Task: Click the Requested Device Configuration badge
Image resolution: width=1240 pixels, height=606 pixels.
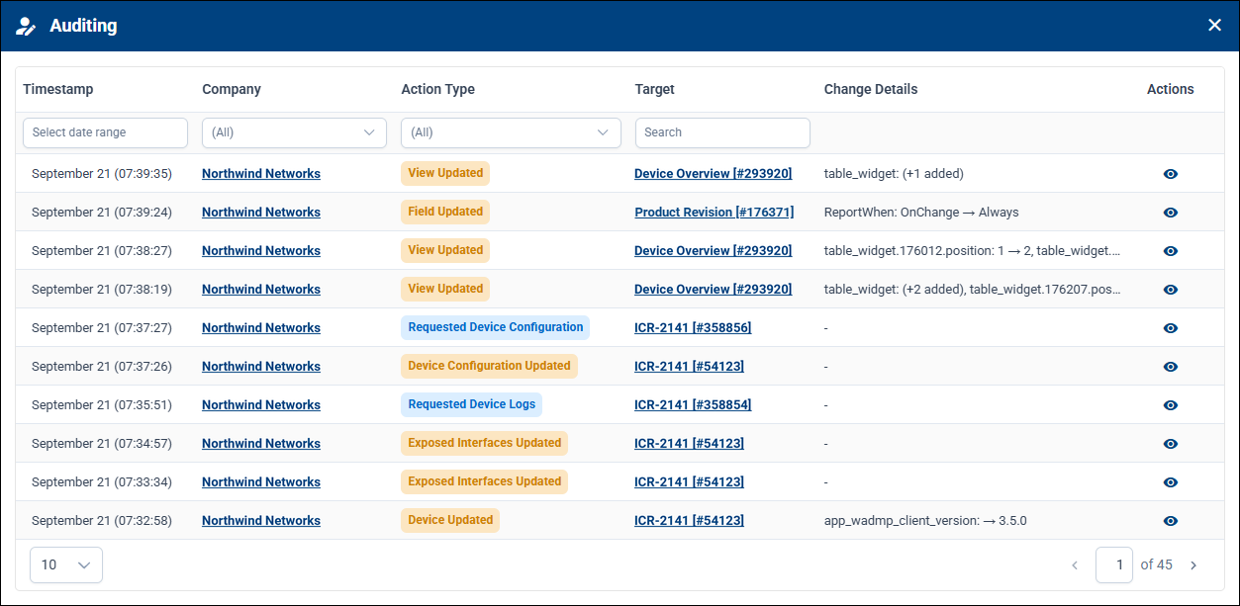Action: click(496, 327)
